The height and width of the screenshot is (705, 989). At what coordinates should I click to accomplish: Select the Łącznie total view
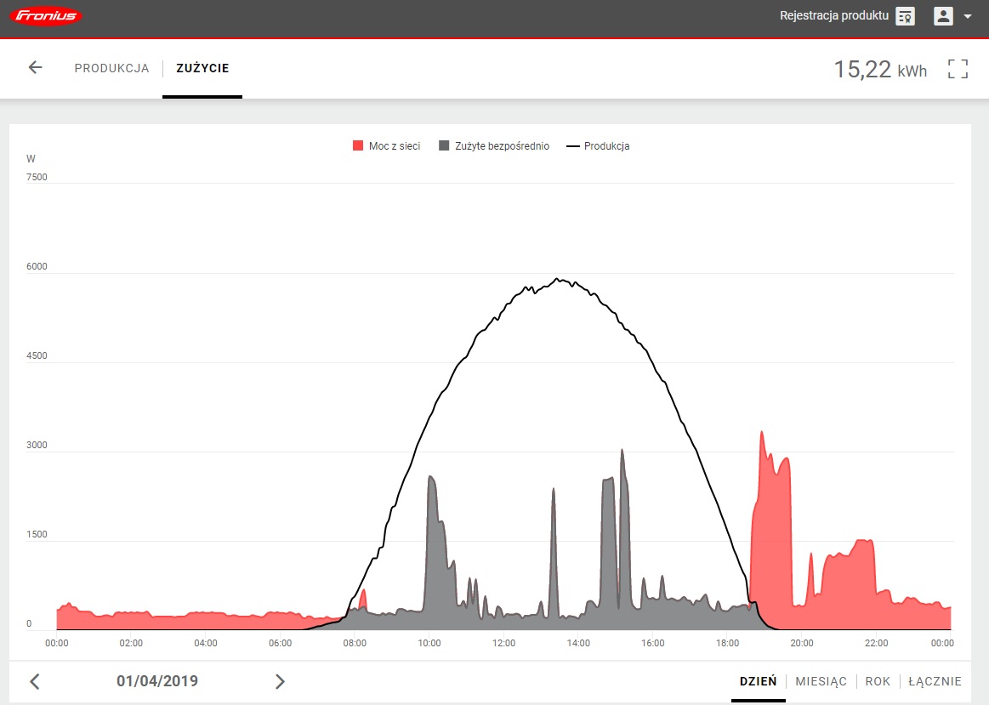point(935,681)
